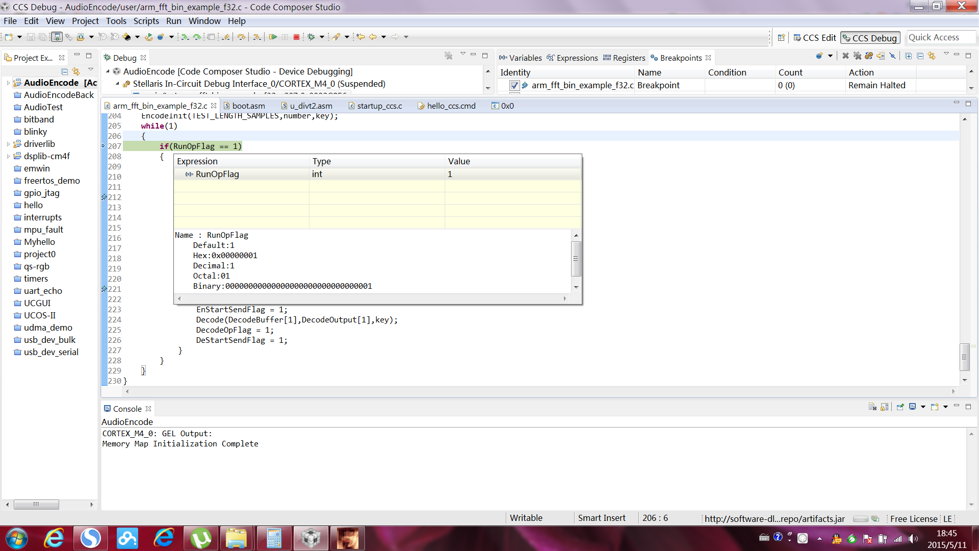Viewport: 979px width, 551px height.
Task: Click the Skip All Breakpoints icon
Action: pos(892,56)
